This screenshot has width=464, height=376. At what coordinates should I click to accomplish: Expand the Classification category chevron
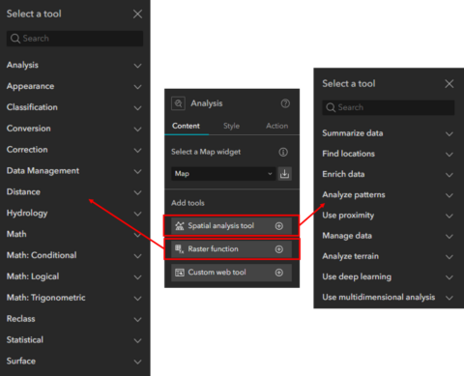[137, 108]
